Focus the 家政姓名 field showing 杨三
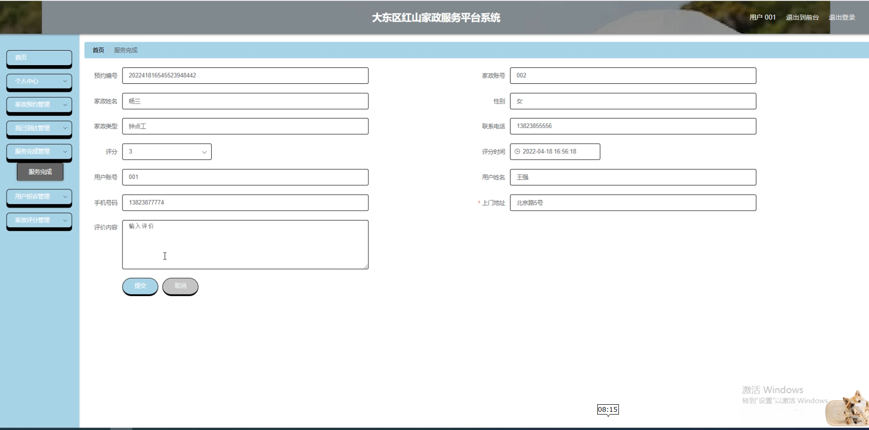 pyautogui.click(x=245, y=101)
